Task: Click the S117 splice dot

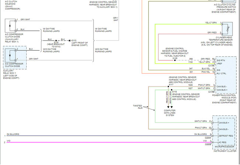Action: pos(168,86)
